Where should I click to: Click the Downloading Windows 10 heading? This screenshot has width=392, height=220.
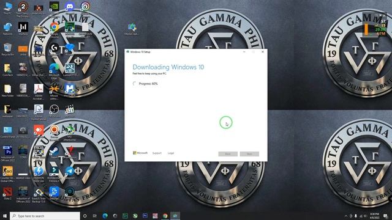click(x=168, y=67)
